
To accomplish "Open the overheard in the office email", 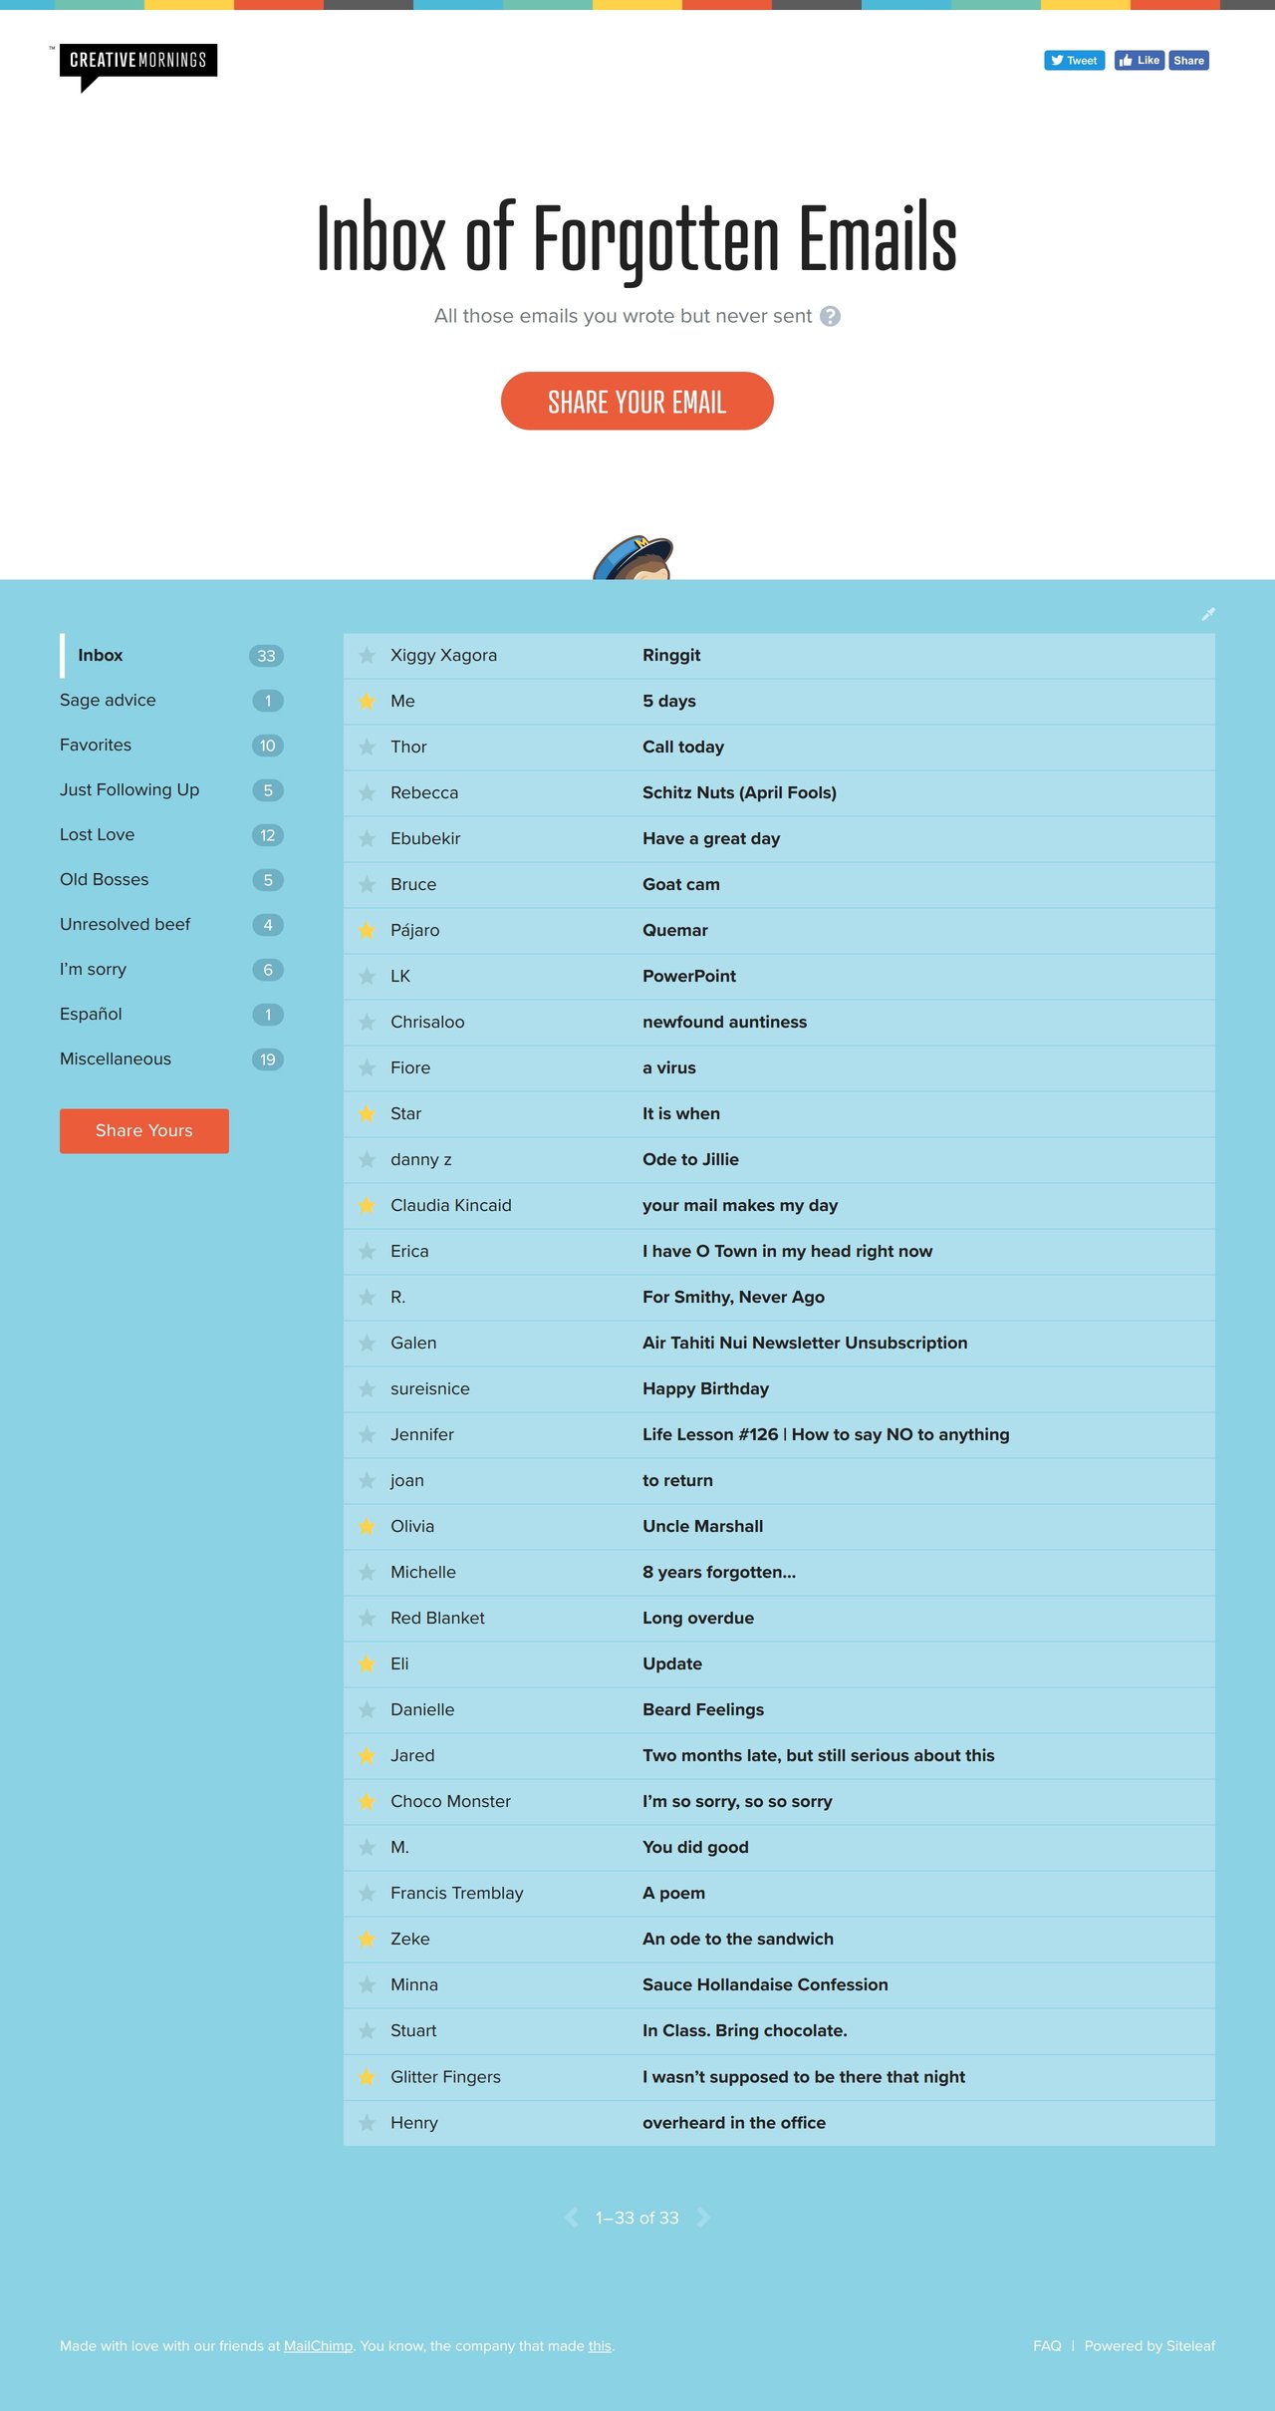I will tap(734, 2123).
